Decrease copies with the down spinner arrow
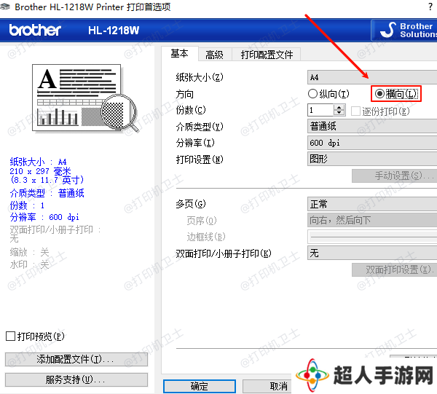The width and height of the screenshot is (437, 394). 339,113
